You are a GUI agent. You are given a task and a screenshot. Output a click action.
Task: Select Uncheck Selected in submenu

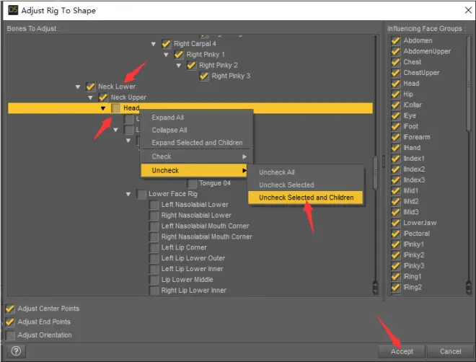305,185
